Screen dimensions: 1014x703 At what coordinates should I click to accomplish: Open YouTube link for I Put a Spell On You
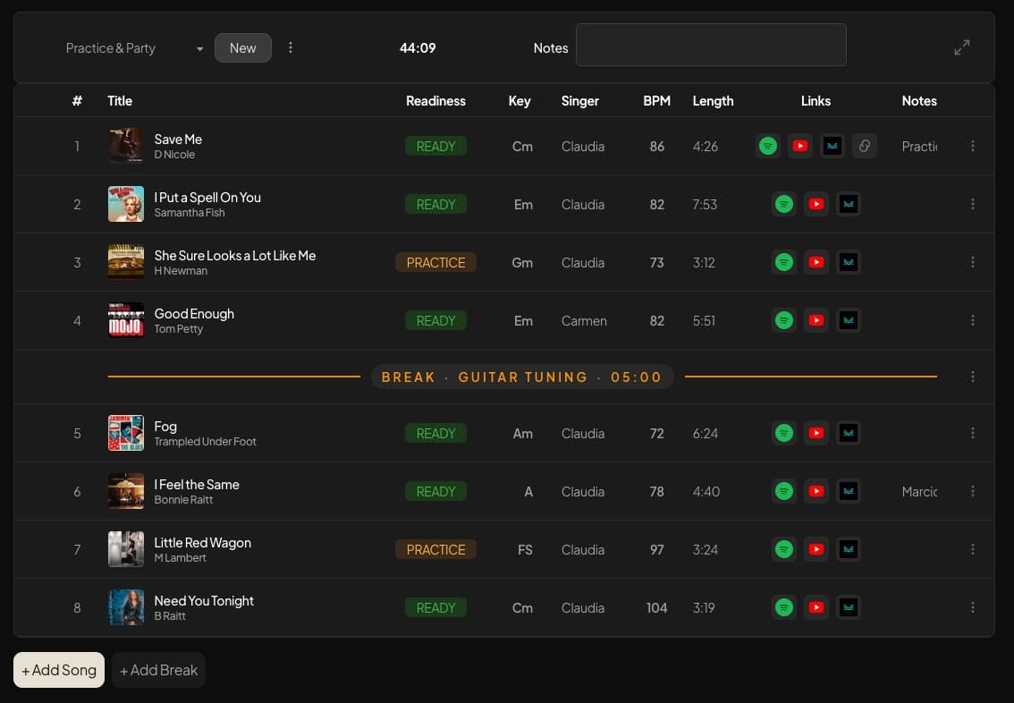coord(815,204)
